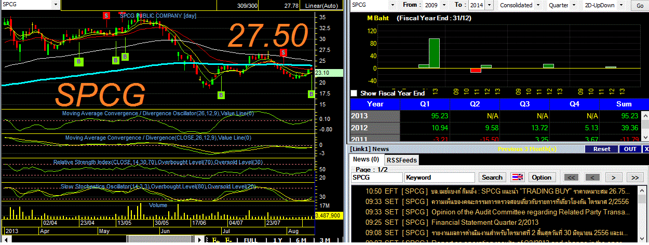
Task: Click the OUT button
Action: click(x=630, y=149)
